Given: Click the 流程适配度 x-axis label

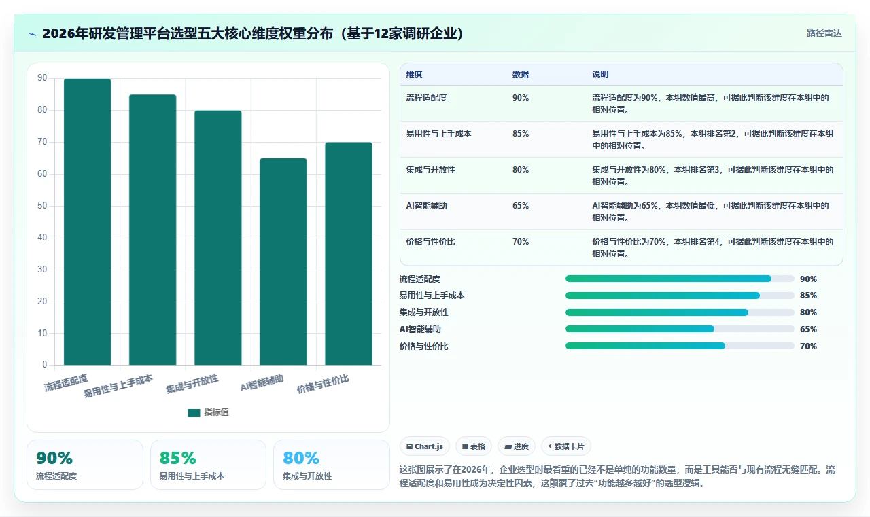Looking at the screenshot, I should pos(66,382).
